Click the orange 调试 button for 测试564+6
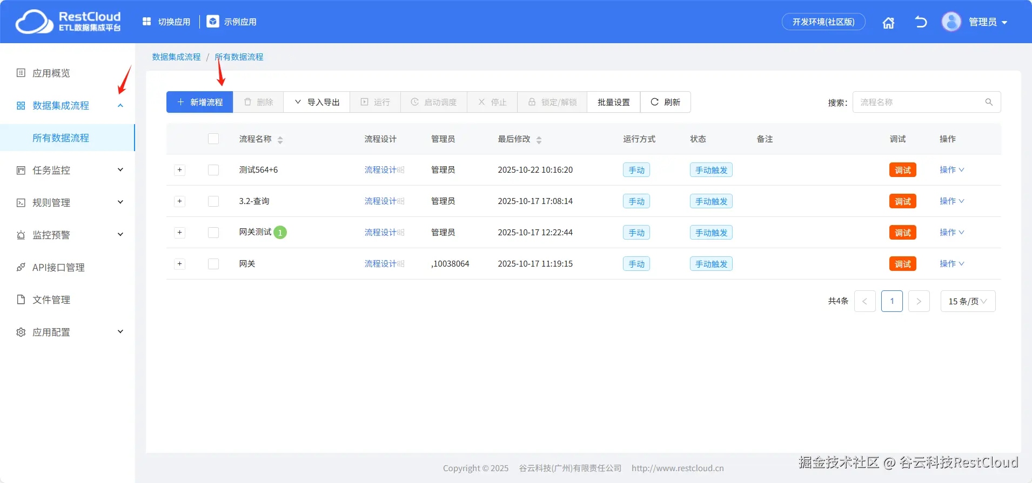The height and width of the screenshot is (483, 1032). pos(902,170)
